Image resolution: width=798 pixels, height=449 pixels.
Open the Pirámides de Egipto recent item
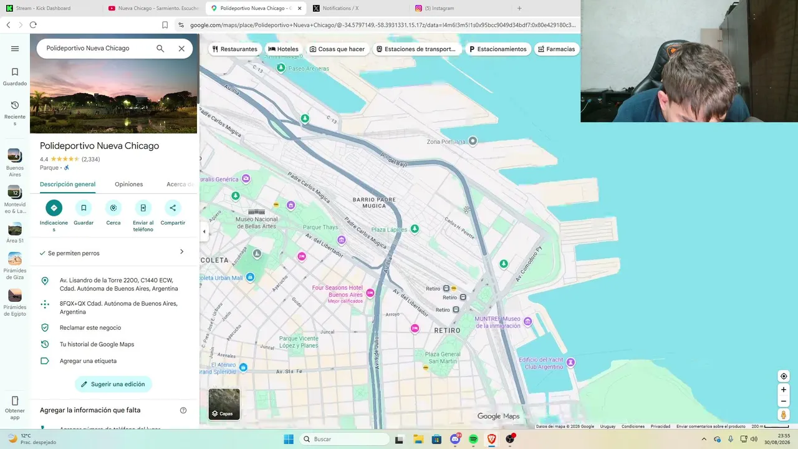pos(15,303)
